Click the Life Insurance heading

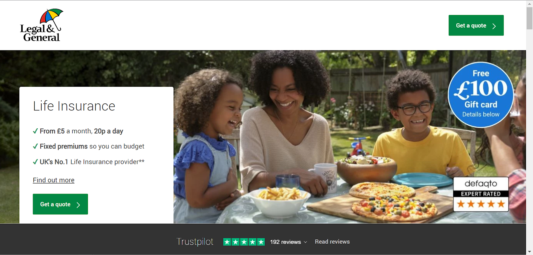pos(74,106)
